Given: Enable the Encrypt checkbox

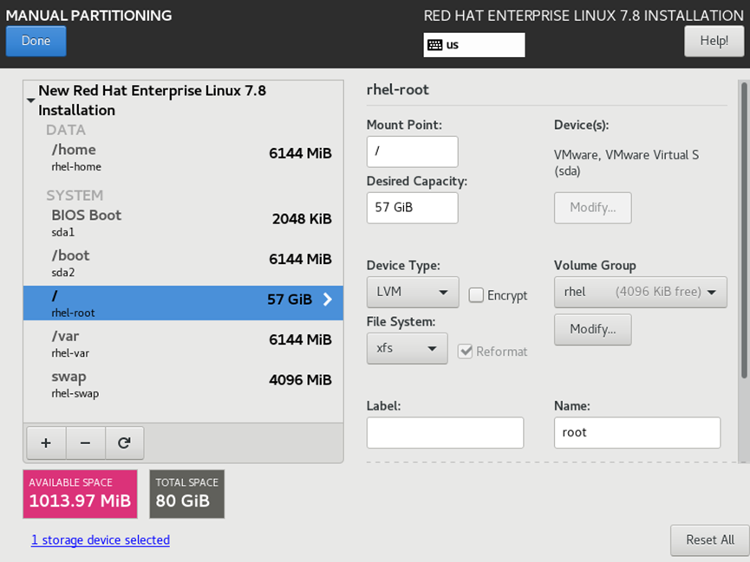Looking at the screenshot, I should tap(476, 295).
